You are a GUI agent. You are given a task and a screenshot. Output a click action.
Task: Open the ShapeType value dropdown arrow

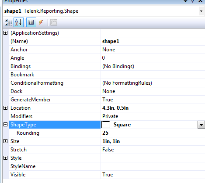tap(201, 125)
